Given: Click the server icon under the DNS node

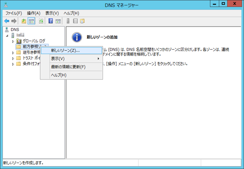Looking at the screenshot, I should [13, 35].
